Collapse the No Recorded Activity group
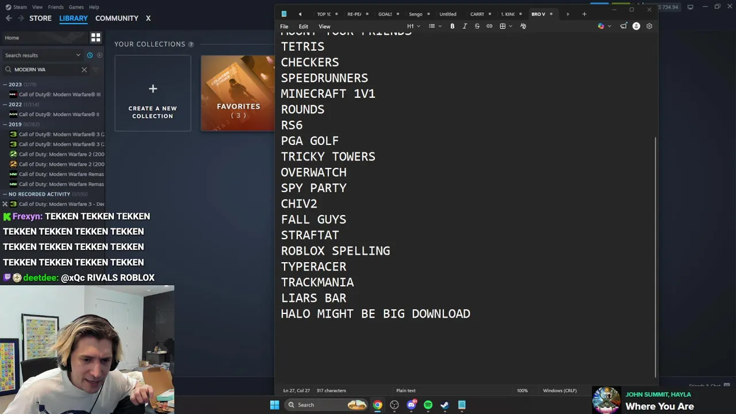The width and height of the screenshot is (736, 414). click(5, 194)
